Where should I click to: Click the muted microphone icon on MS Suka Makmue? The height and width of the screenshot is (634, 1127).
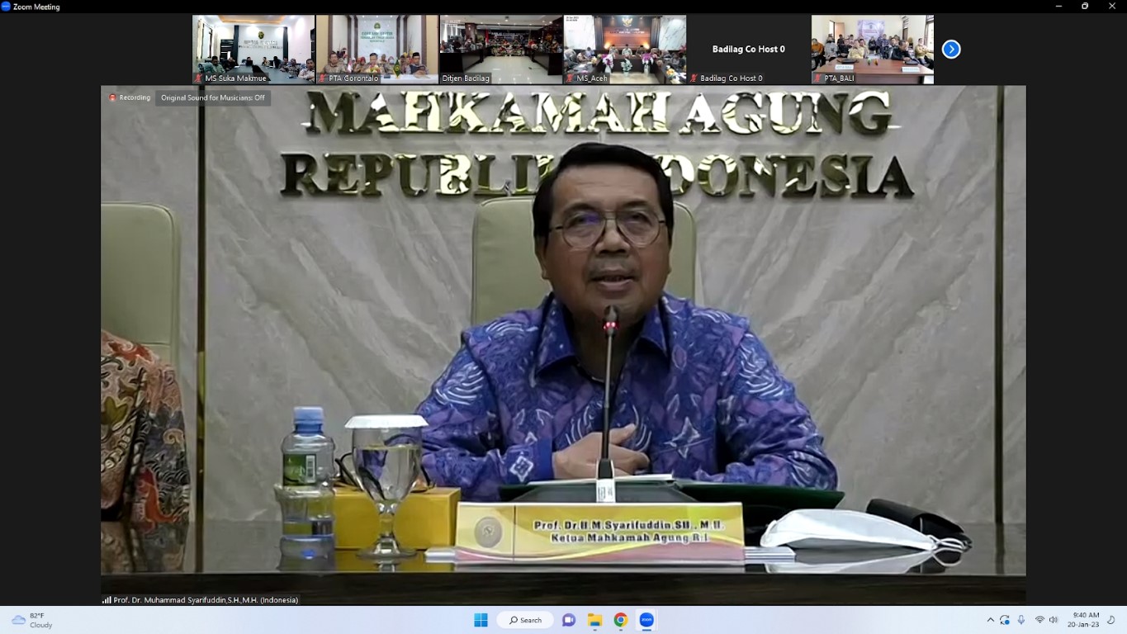[199, 78]
